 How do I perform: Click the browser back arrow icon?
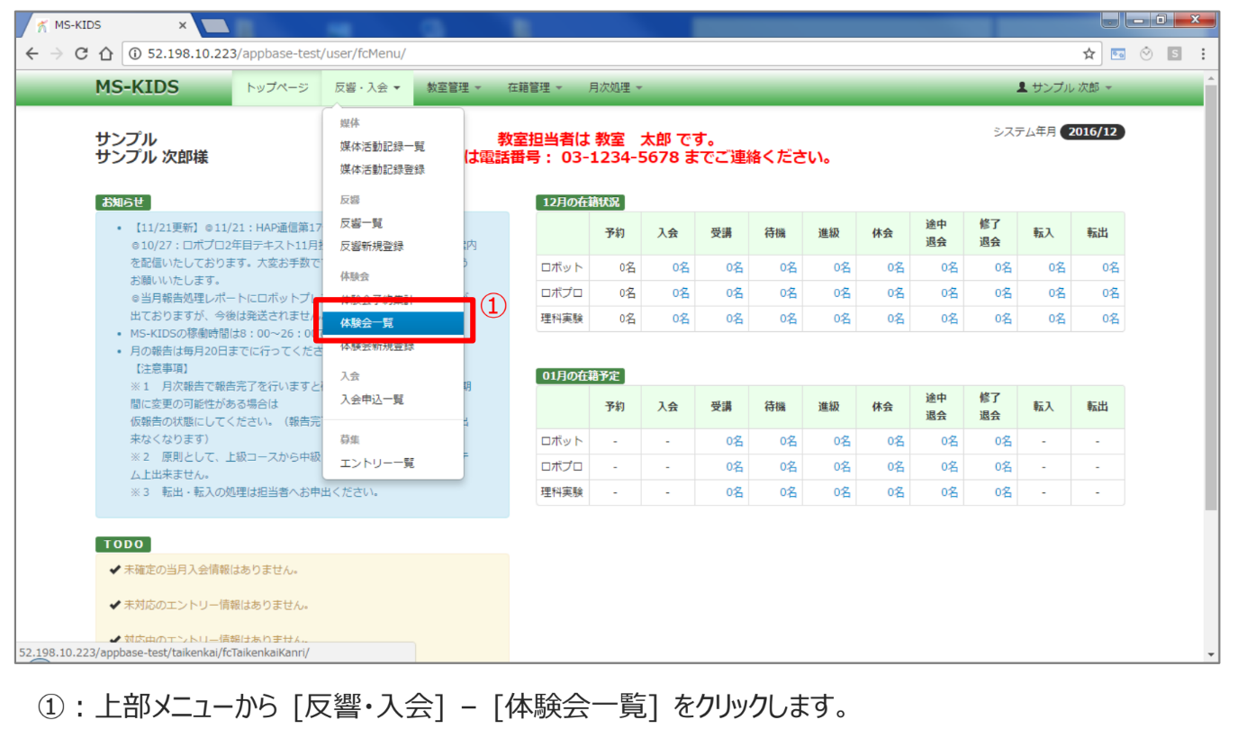[32, 54]
